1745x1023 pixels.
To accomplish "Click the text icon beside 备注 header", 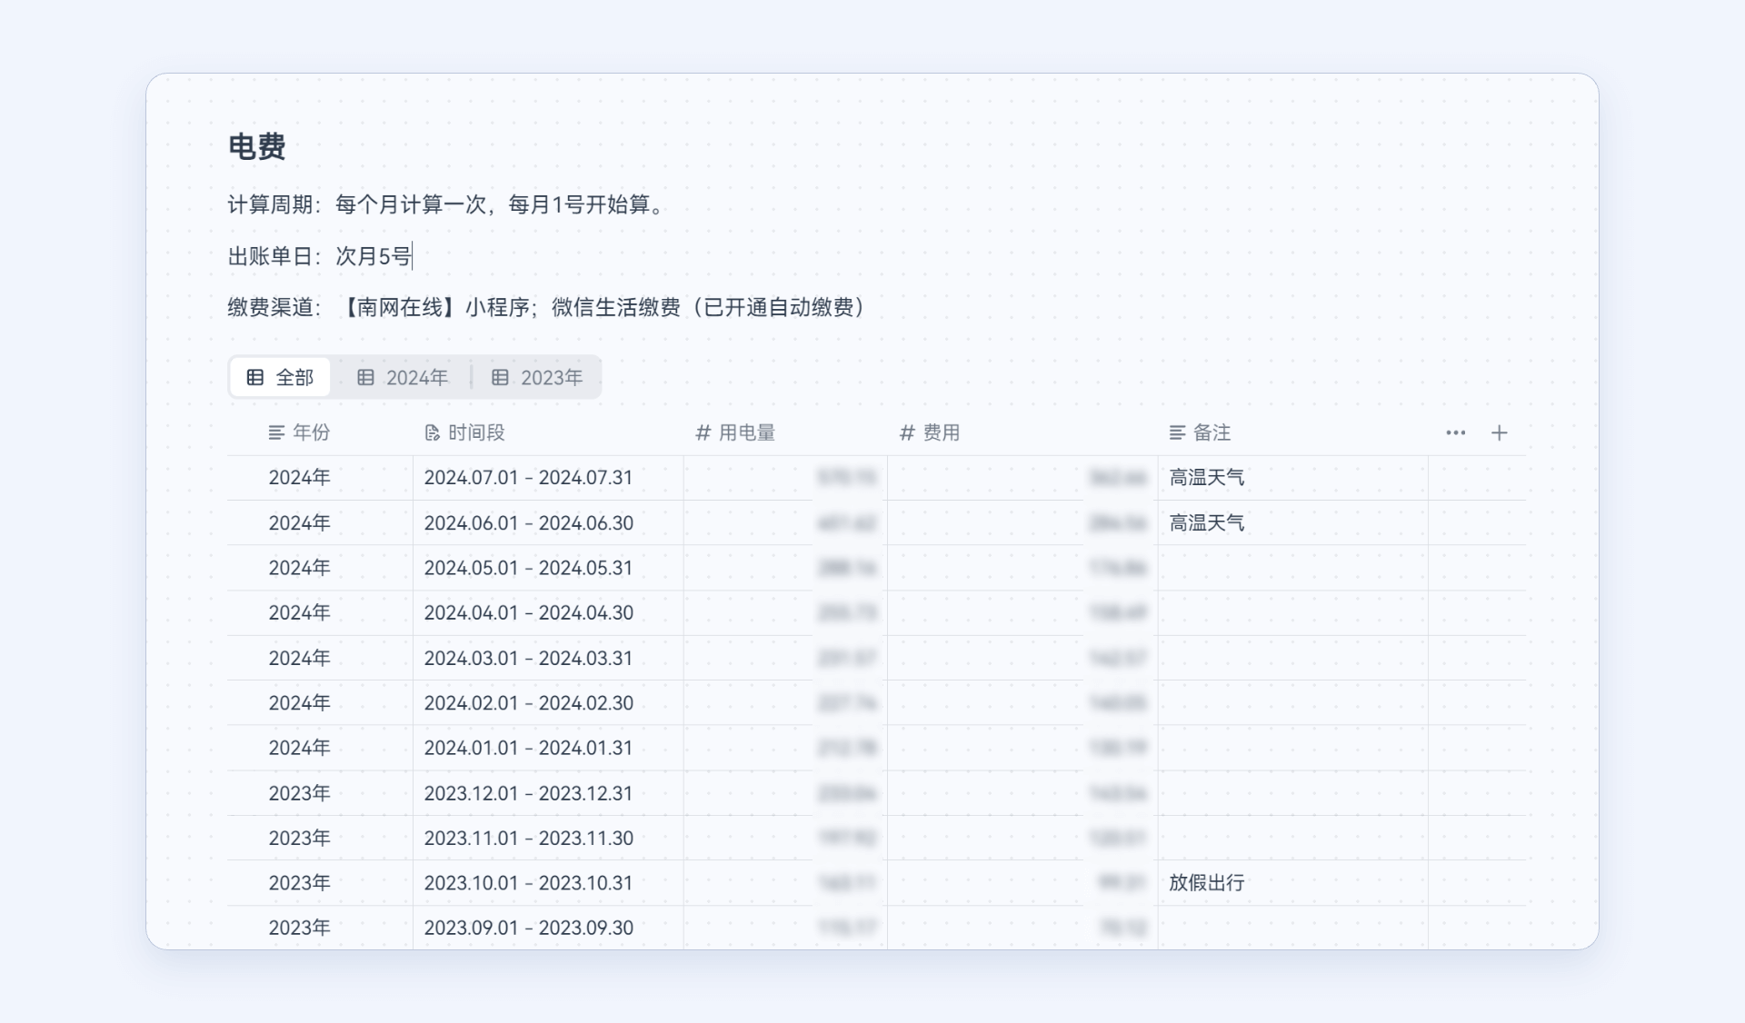I will coord(1177,432).
